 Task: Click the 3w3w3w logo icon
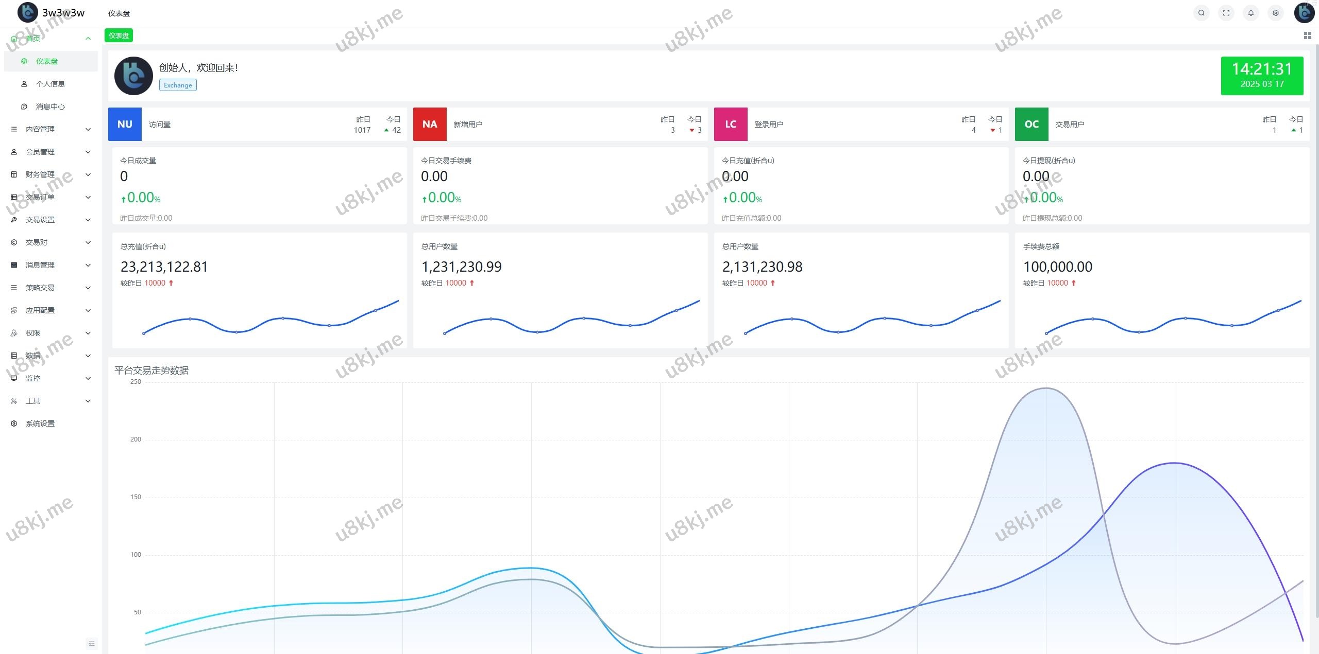point(27,12)
